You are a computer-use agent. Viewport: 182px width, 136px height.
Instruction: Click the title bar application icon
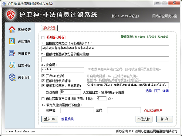click(4, 3)
